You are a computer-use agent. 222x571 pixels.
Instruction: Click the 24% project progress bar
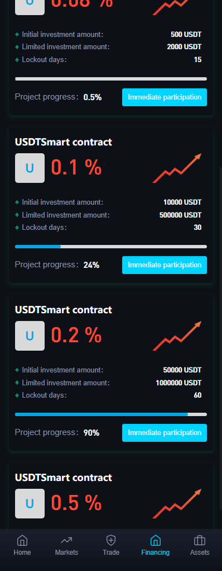point(111,247)
